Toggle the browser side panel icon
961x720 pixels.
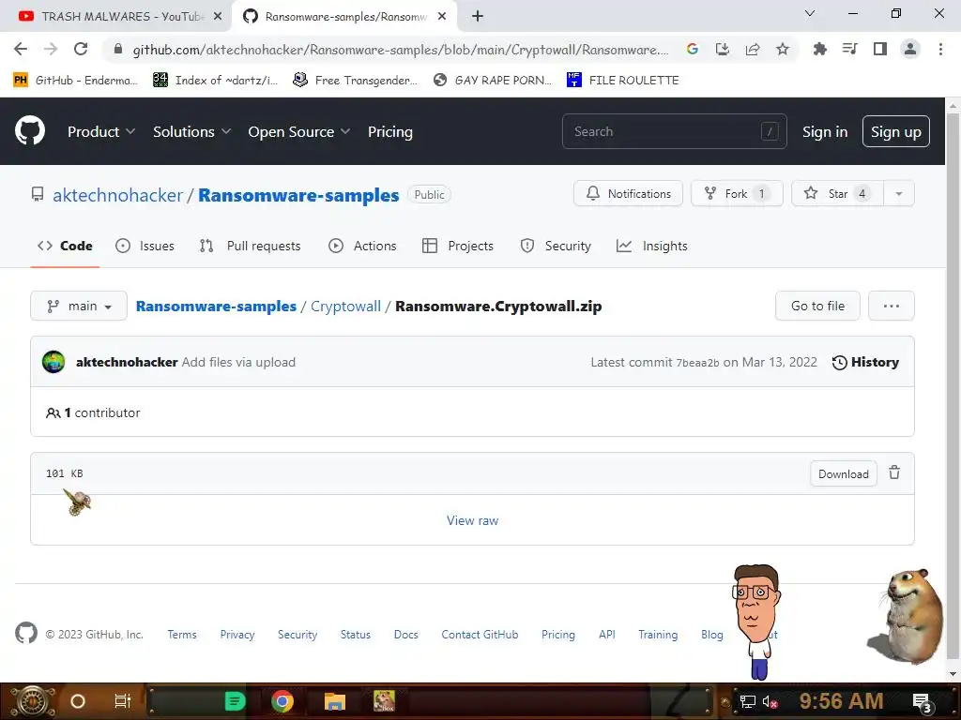pyautogui.click(x=879, y=49)
